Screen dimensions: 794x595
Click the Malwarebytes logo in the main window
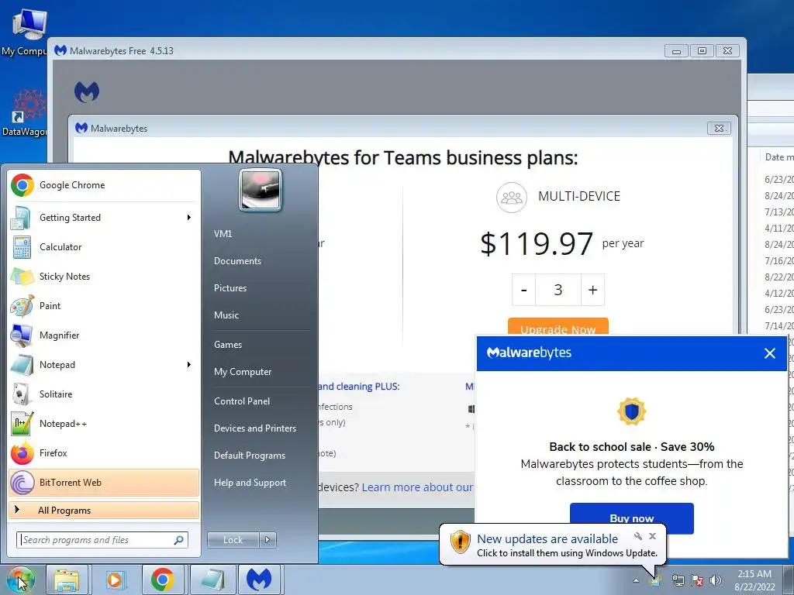[x=87, y=92]
